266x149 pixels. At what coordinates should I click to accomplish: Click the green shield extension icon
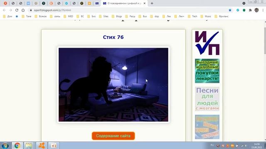point(244,10)
